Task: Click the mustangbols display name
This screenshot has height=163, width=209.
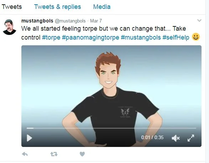Action: 37,21
